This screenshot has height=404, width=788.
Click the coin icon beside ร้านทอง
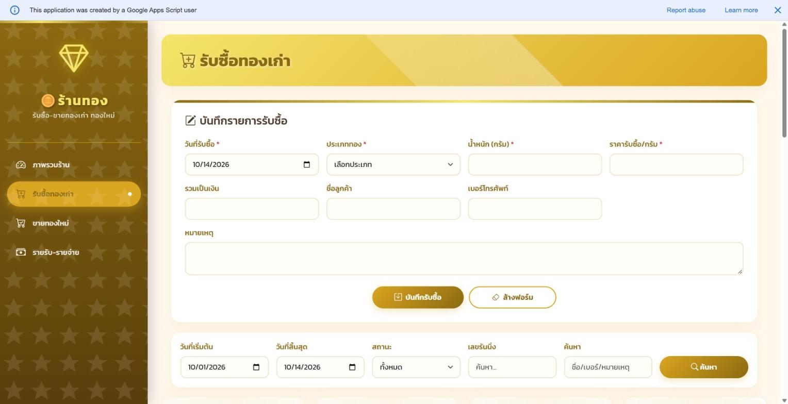tap(48, 100)
